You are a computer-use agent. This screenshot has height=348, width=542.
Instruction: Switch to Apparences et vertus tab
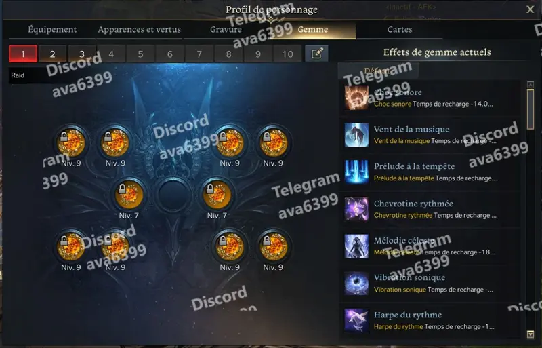pyautogui.click(x=140, y=30)
